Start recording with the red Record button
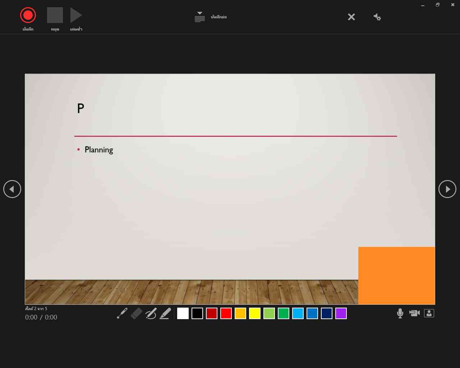Viewport: 460px width, 368px height. (x=28, y=15)
